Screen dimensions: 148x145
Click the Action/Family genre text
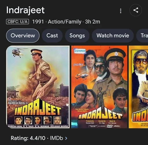pos(65,22)
